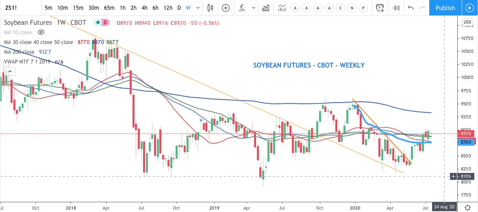Open the financials bar-chart icon
Image resolution: width=478 pixels, height=212 pixels.
265,8
